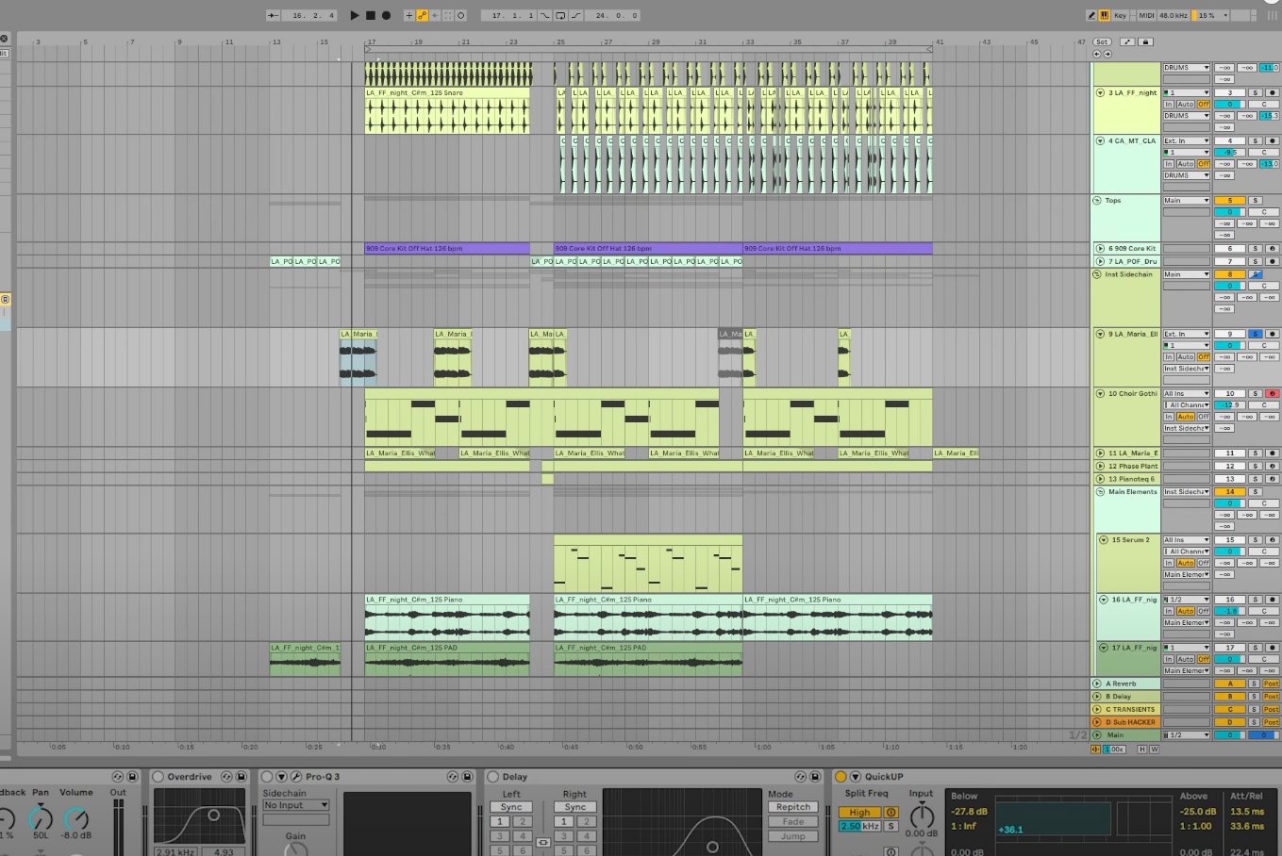The image size is (1282, 856).
Task: Unfold the 12 Phase Plant track
Action: 1100,466
